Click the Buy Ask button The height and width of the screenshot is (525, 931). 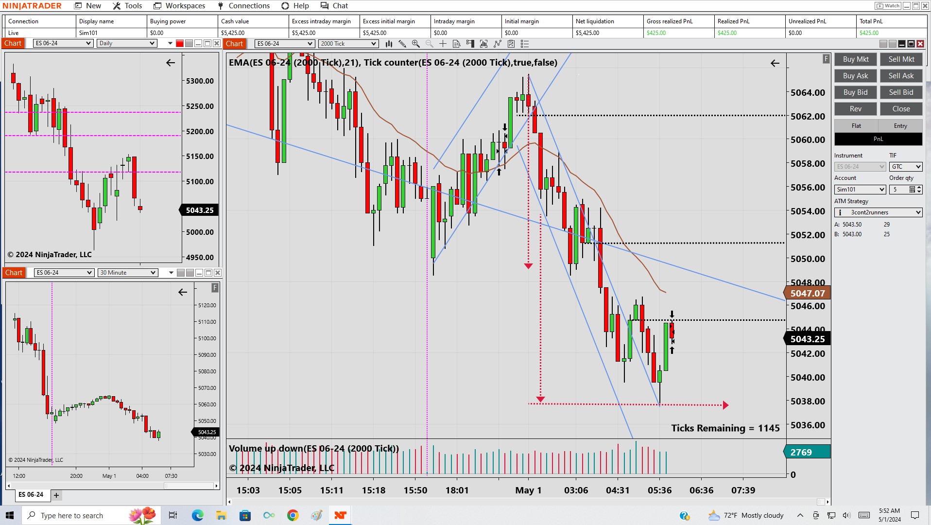[856, 76]
